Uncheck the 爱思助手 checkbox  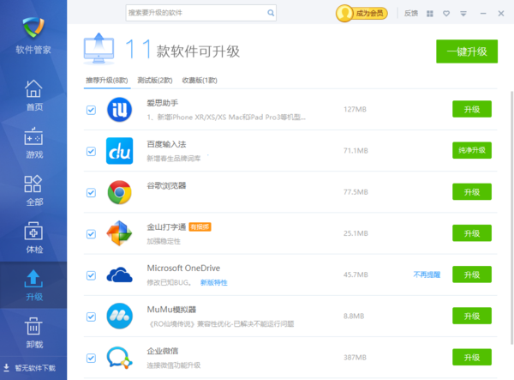pos(91,110)
